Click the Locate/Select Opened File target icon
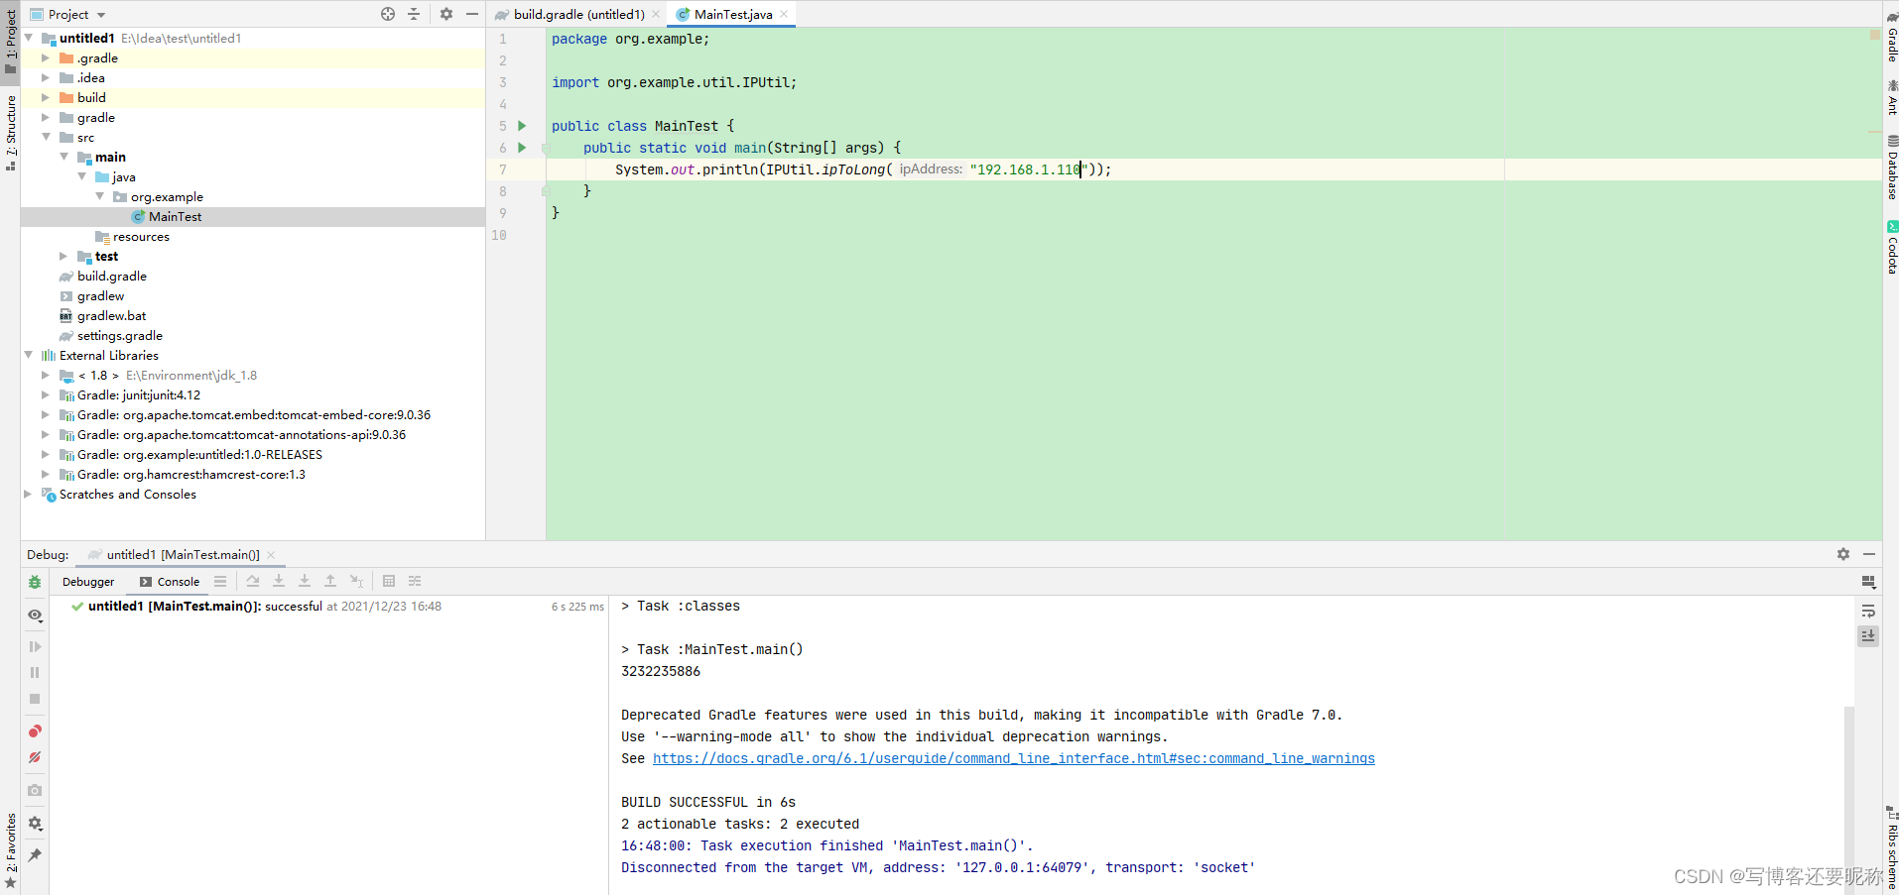The image size is (1899, 895). (388, 14)
